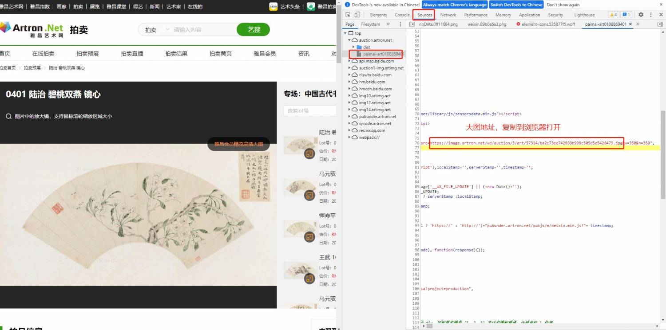This screenshot has height=330, width=666.
Task: Collapse the auction.artron.net node
Action: 350,40
